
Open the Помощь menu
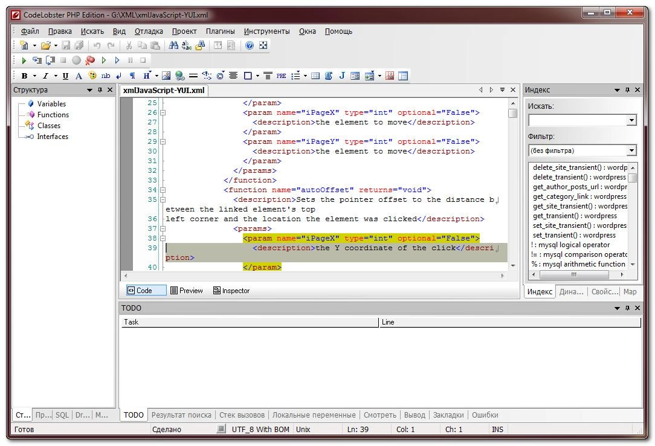coord(338,31)
